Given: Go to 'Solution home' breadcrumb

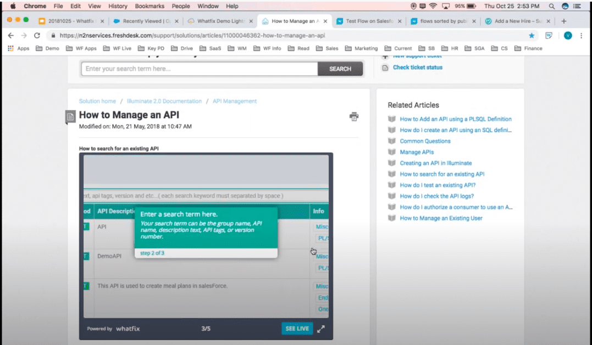Looking at the screenshot, I should click(x=97, y=101).
